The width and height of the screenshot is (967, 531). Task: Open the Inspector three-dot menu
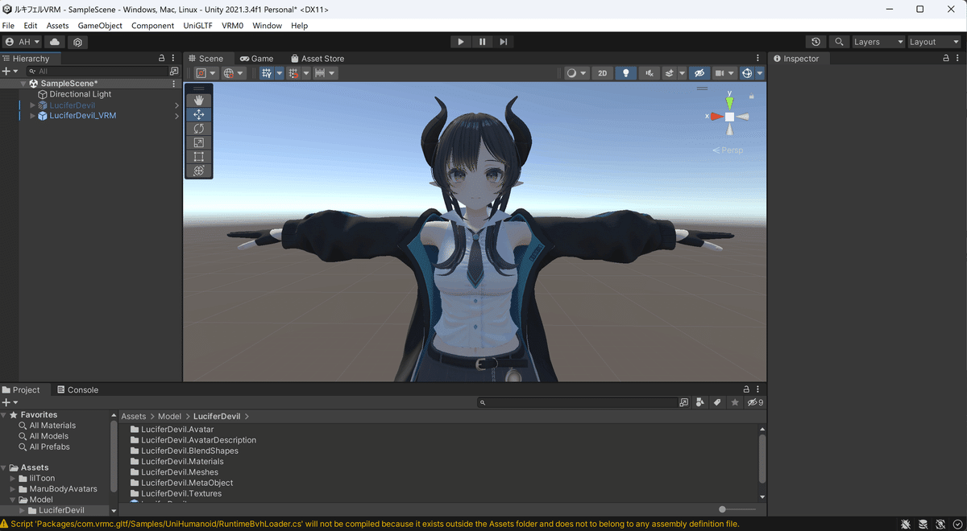pyautogui.click(x=958, y=59)
